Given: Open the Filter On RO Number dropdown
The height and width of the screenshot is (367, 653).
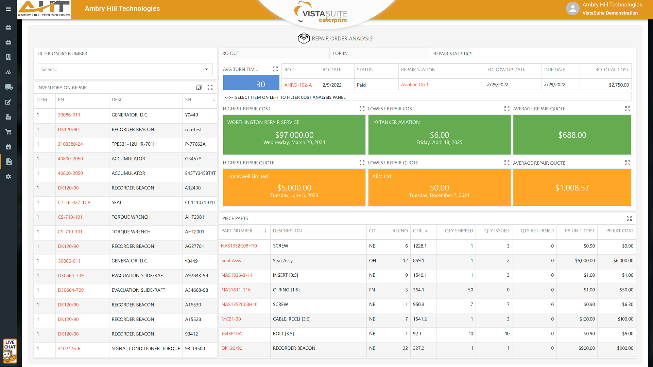Looking at the screenshot, I should coord(125,69).
